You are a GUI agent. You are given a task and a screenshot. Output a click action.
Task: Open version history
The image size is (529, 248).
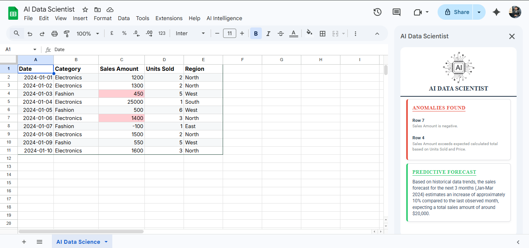(x=377, y=12)
